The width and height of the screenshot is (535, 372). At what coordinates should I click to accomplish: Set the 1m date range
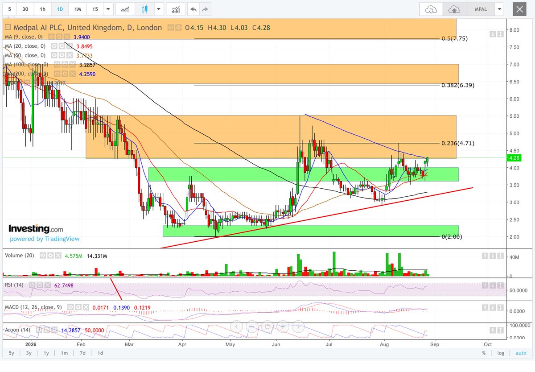[x=64, y=353]
